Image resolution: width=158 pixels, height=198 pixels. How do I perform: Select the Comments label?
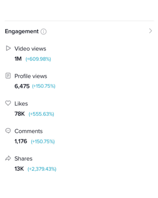pos(28,131)
